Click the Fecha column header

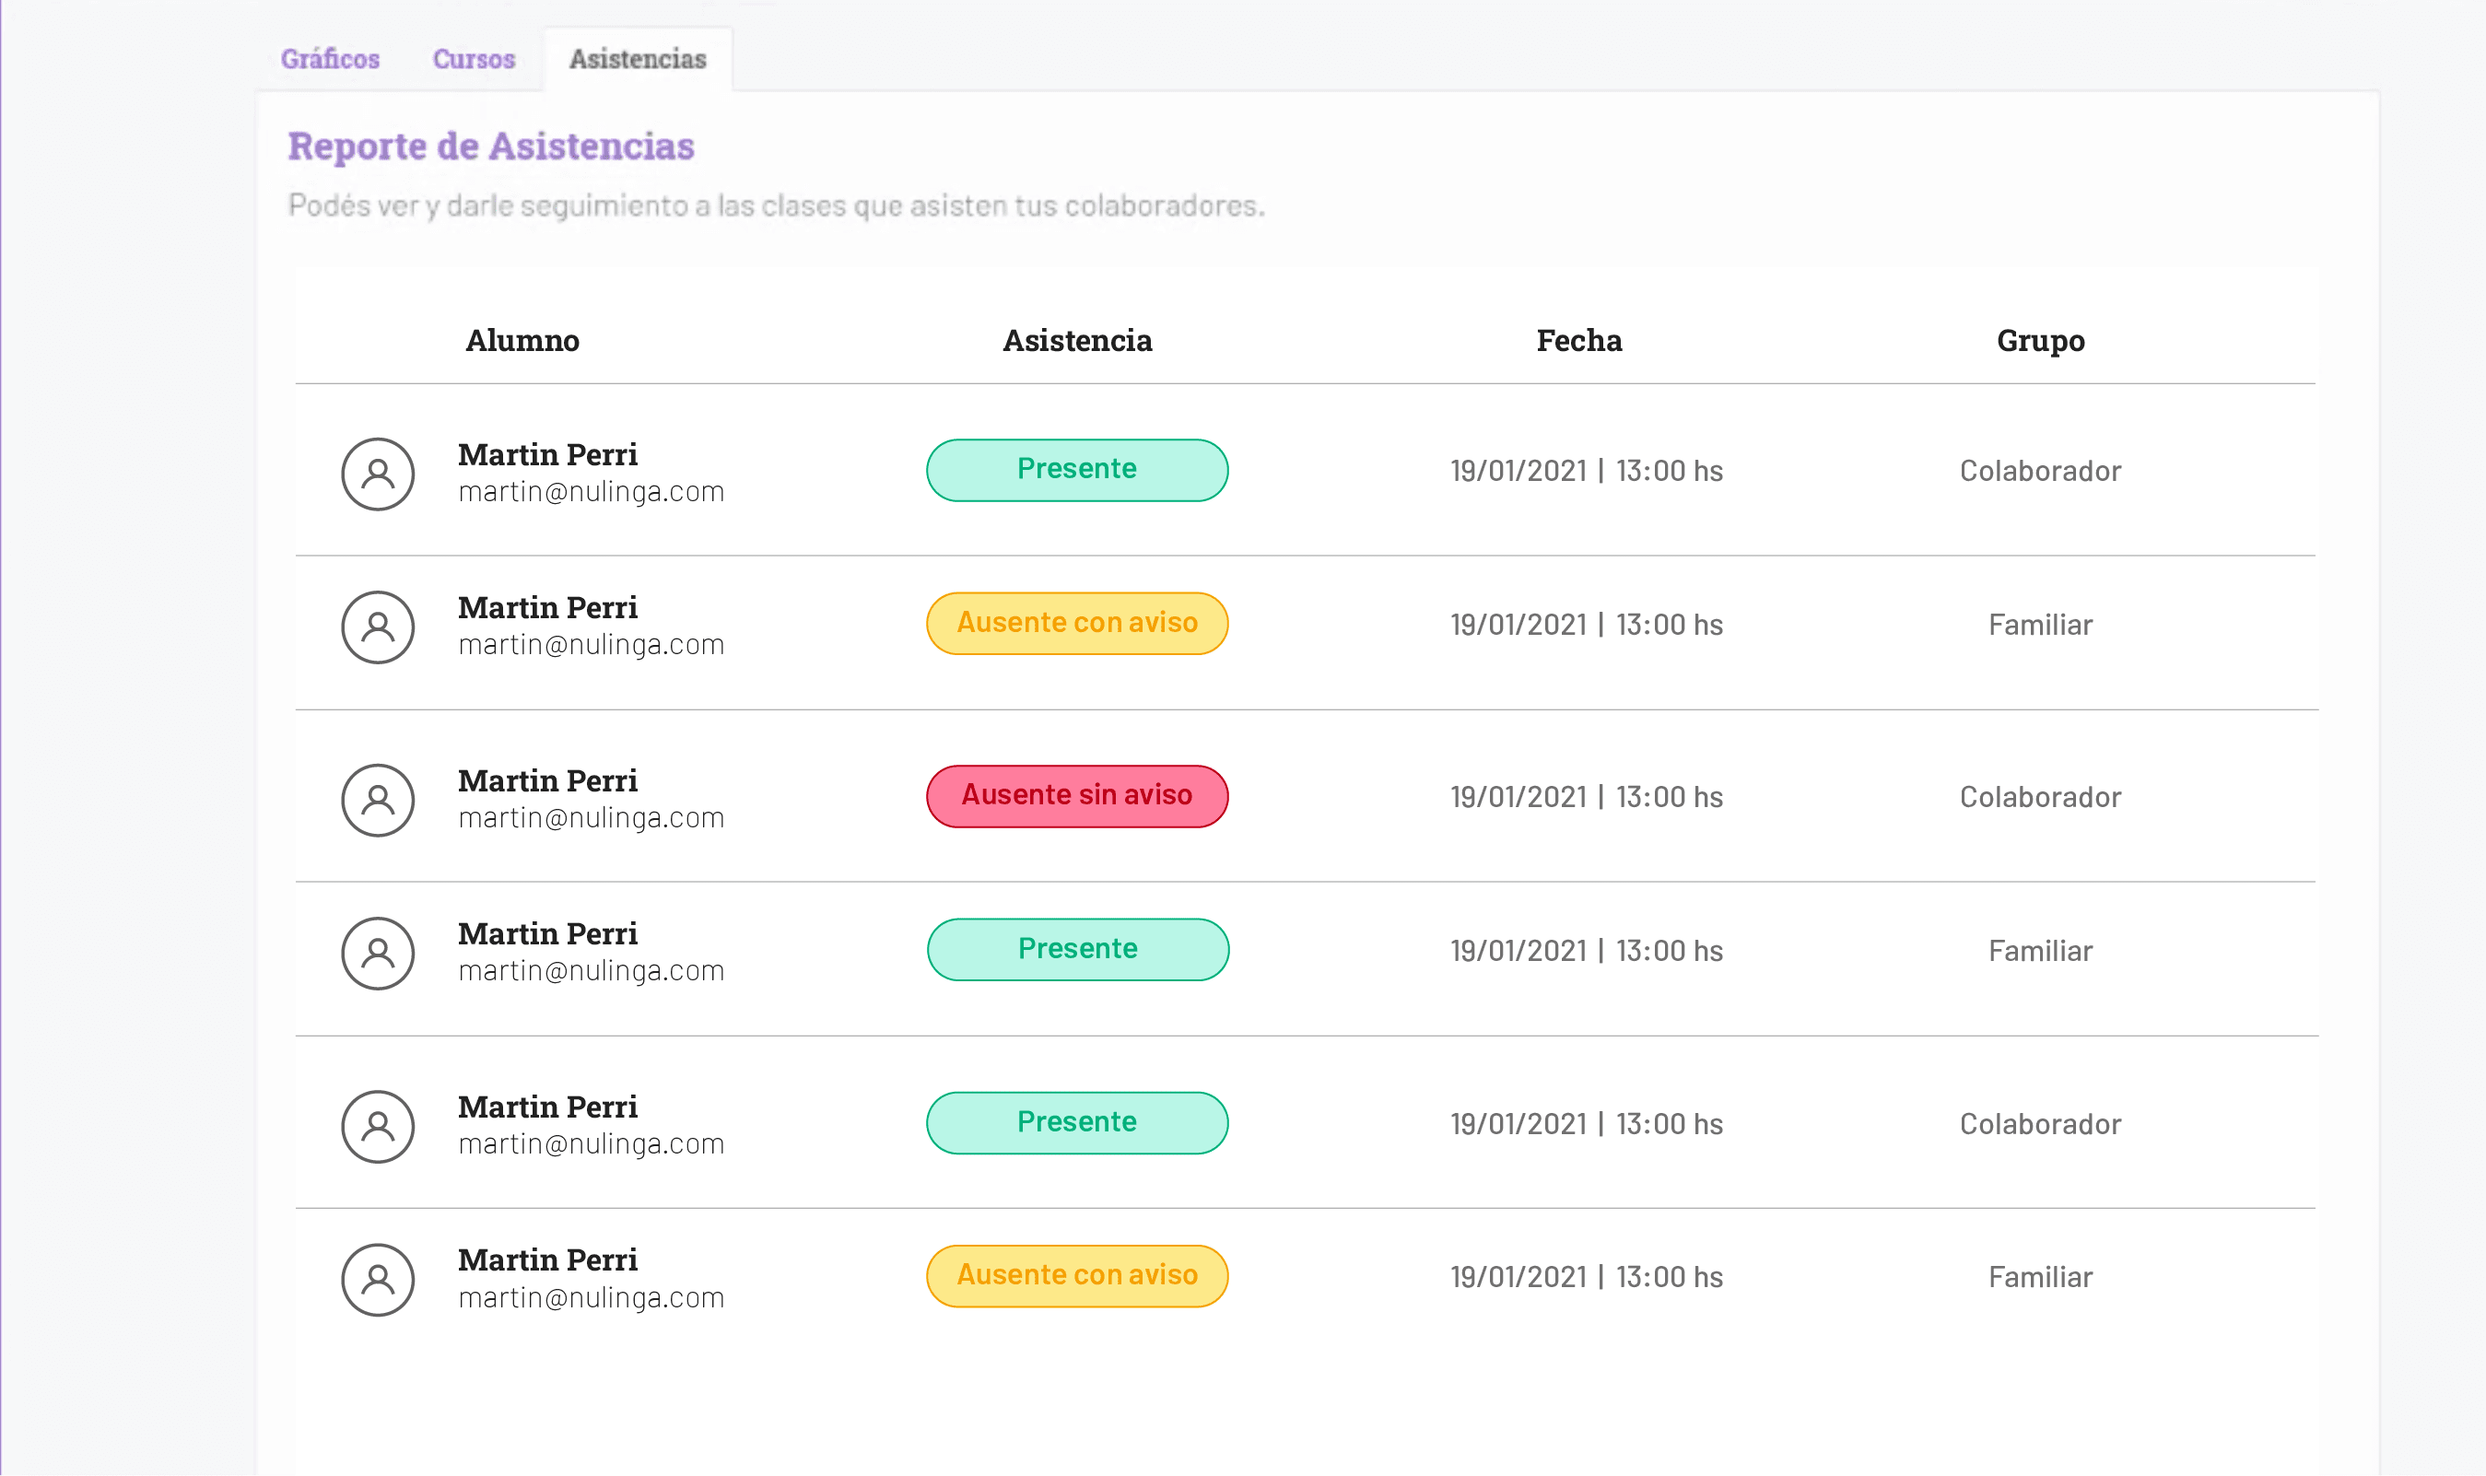1579,340
